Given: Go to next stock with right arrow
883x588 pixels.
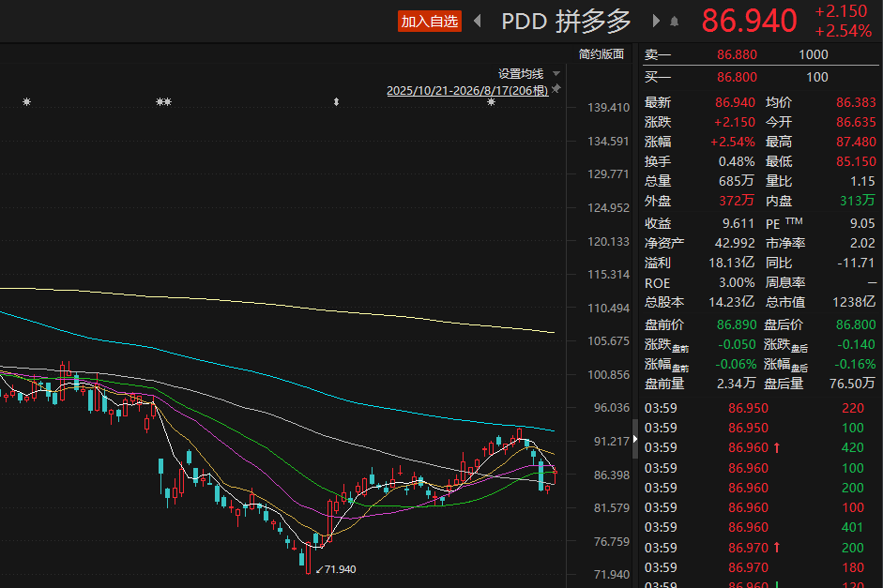Looking at the screenshot, I should (656, 22).
